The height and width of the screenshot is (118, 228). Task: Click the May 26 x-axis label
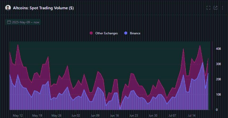(x=56, y=116)
